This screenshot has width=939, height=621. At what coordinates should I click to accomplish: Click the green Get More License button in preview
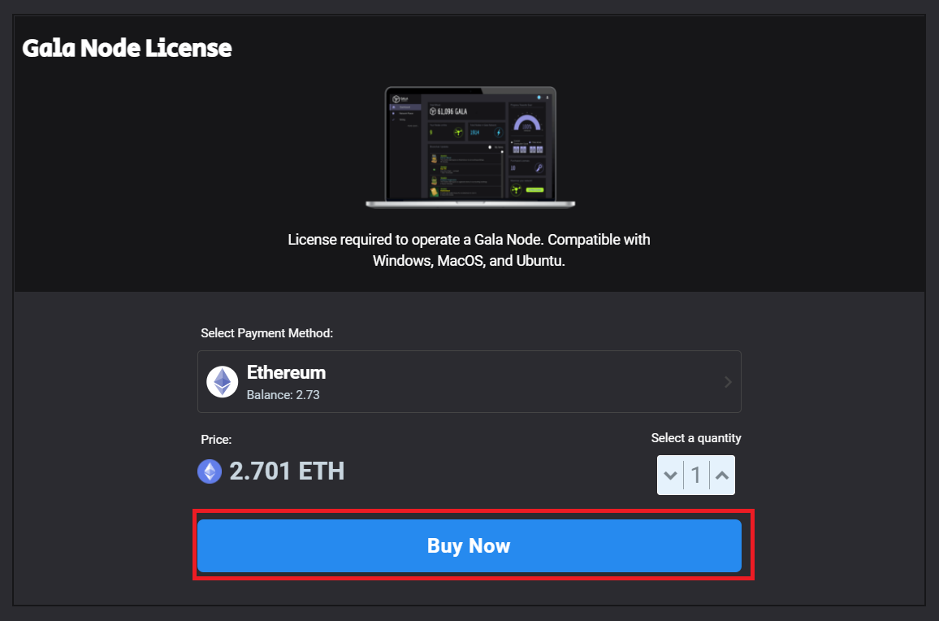coord(534,190)
